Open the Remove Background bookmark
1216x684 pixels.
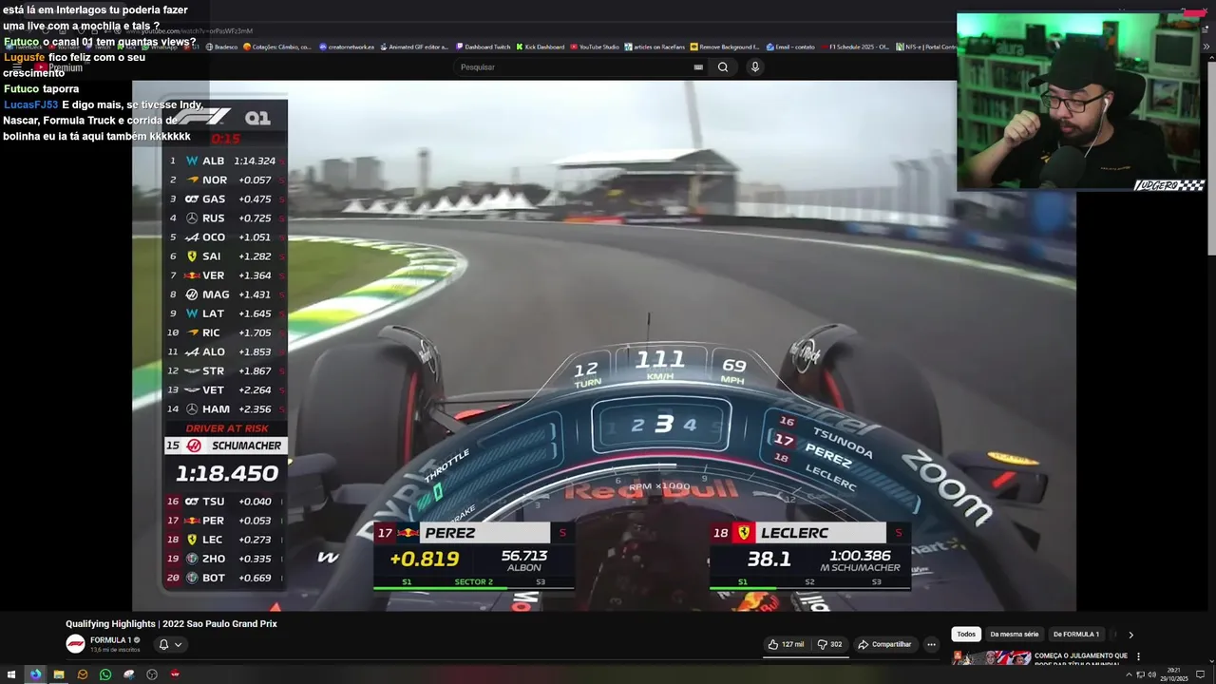pos(725,47)
